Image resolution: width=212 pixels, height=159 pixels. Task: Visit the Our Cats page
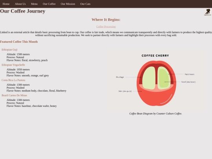85,4
